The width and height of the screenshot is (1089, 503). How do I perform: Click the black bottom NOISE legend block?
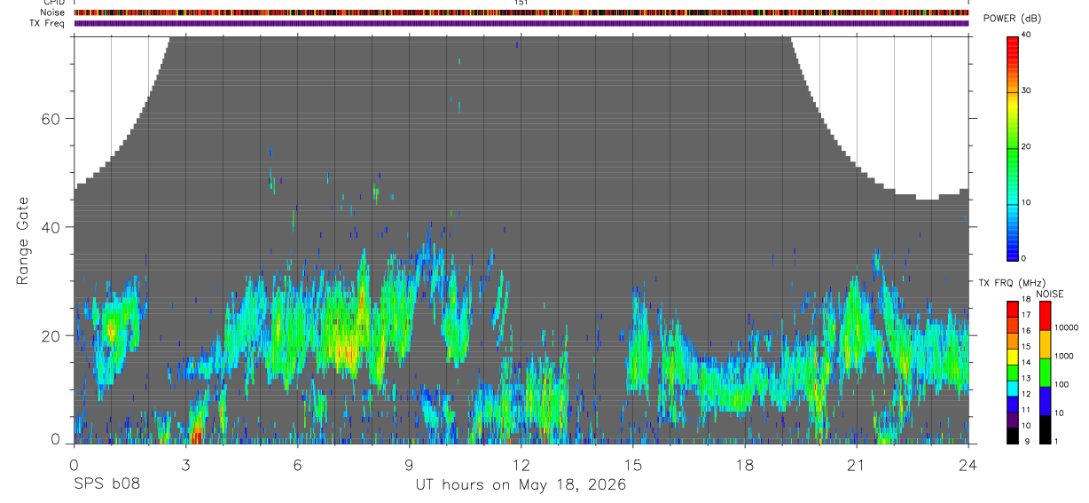point(1045,428)
